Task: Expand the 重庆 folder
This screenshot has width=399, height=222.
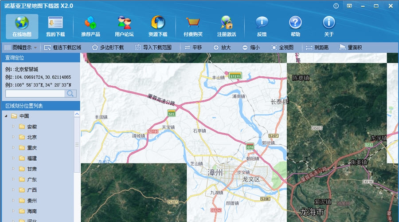Action: pyautogui.click(x=13, y=147)
